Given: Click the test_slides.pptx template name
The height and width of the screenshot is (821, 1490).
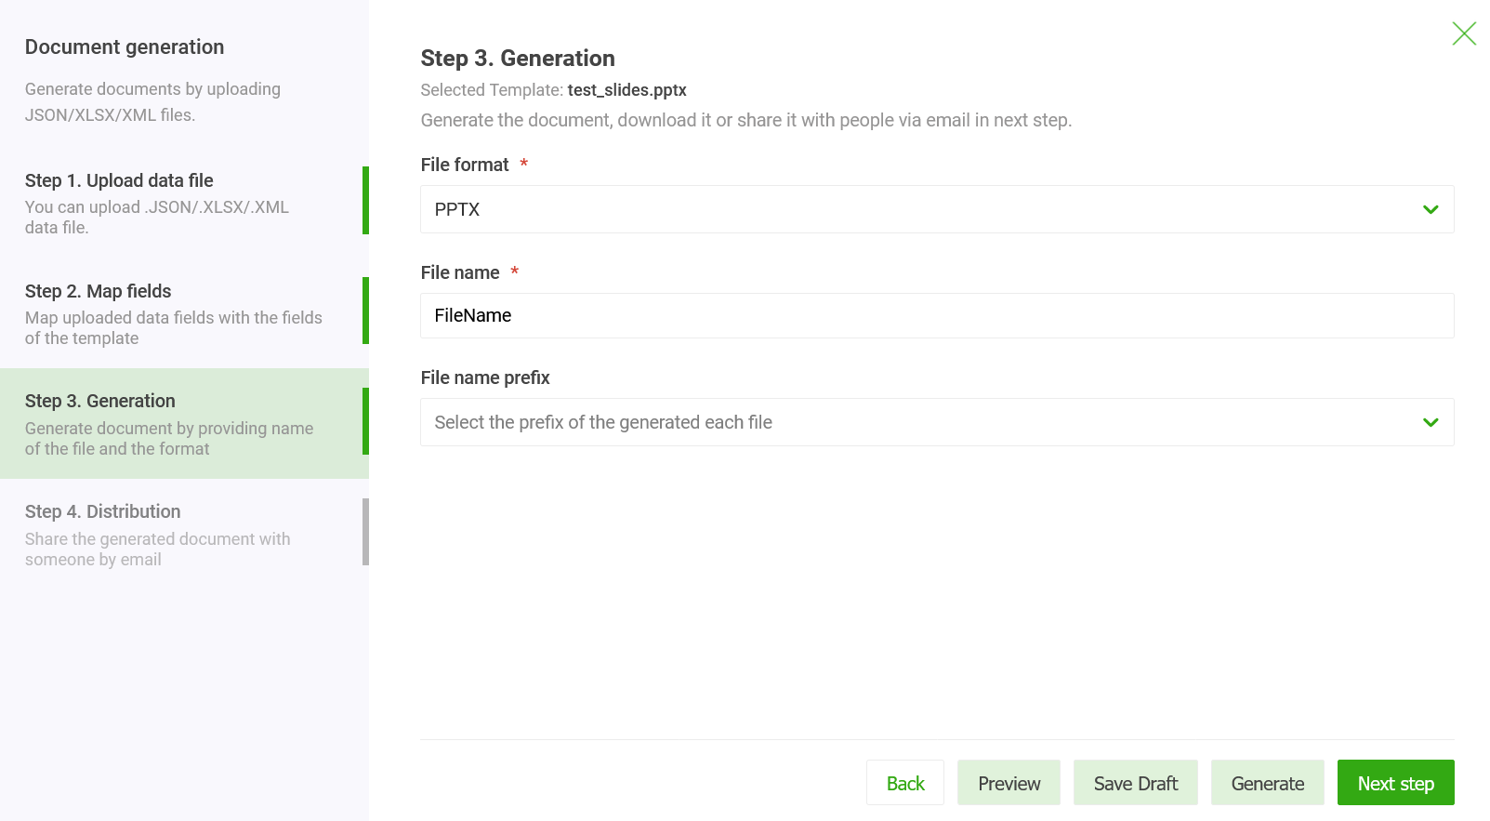Looking at the screenshot, I should point(626,90).
